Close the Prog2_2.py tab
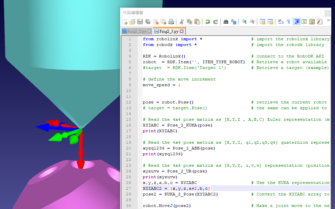The image size is (335, 209). click(x=150, y=31)
